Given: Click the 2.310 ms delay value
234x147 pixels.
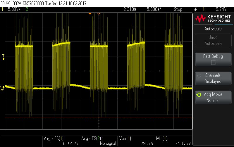Looking at the screenshot, I should (130, 9).
